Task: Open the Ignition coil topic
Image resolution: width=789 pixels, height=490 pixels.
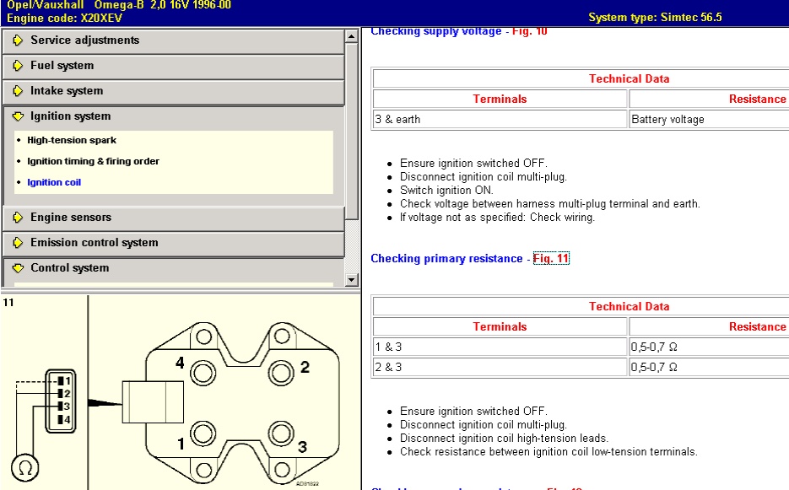Action: (54, 183)
